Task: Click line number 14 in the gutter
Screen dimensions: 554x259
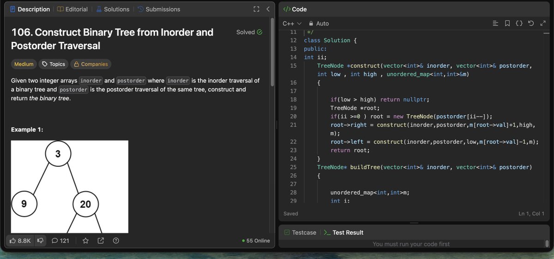Action: 294,57
